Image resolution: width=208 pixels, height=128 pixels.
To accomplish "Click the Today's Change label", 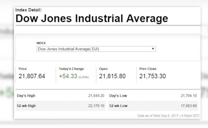I will coord(71,69).
